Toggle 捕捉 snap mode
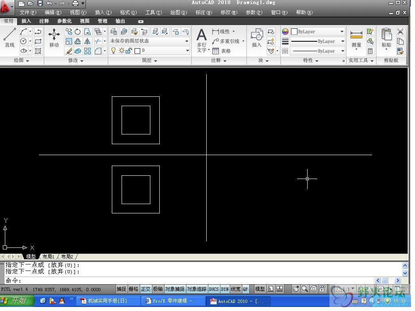The width and height of the screenshot is (415, 311). coord(121,289)
